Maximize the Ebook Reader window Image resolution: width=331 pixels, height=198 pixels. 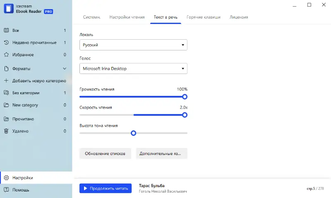tap(309, 5)
